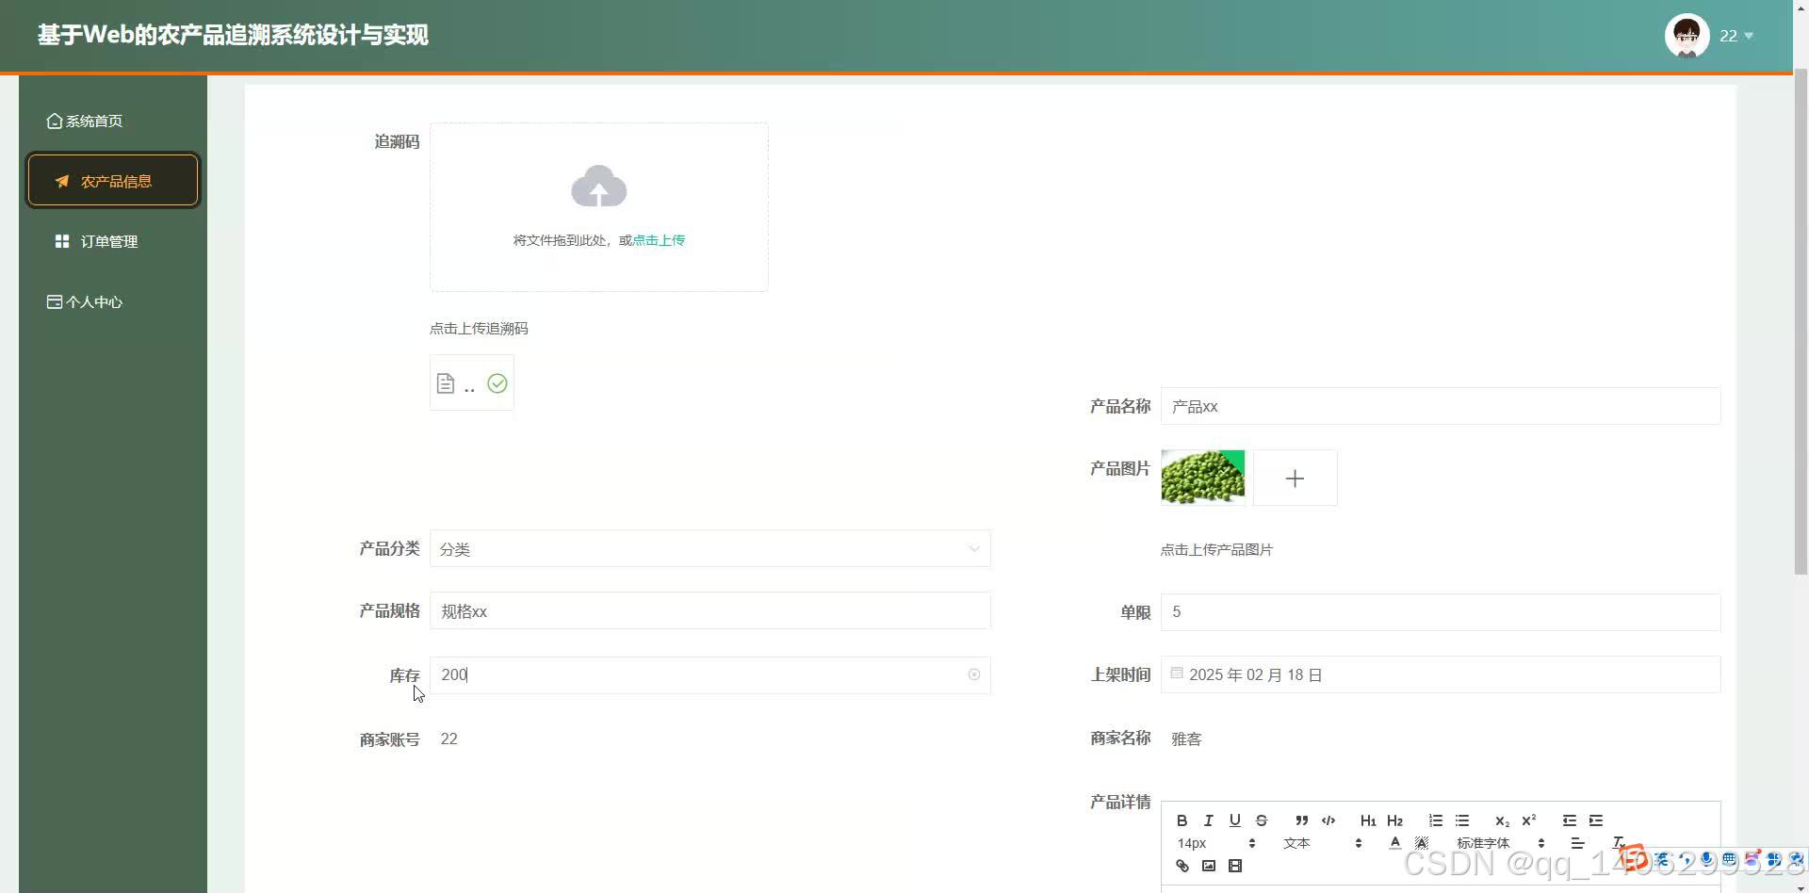Insert an ordered list in the editor

pos(1436,820)
